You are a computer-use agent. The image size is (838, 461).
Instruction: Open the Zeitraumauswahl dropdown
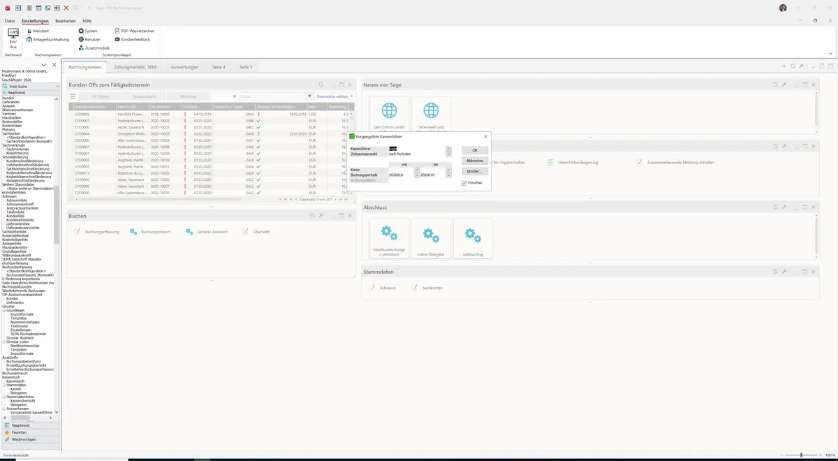448,154
